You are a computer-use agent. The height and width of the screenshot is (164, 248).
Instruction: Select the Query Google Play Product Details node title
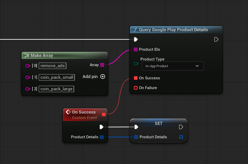pyautogui.click(x=173, y=30)
